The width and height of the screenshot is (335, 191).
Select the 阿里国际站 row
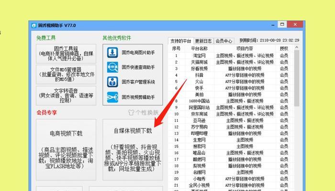click(231, 107)
